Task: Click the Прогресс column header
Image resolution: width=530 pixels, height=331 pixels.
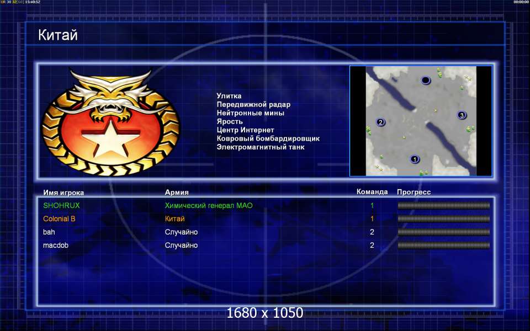Action: 414,192
